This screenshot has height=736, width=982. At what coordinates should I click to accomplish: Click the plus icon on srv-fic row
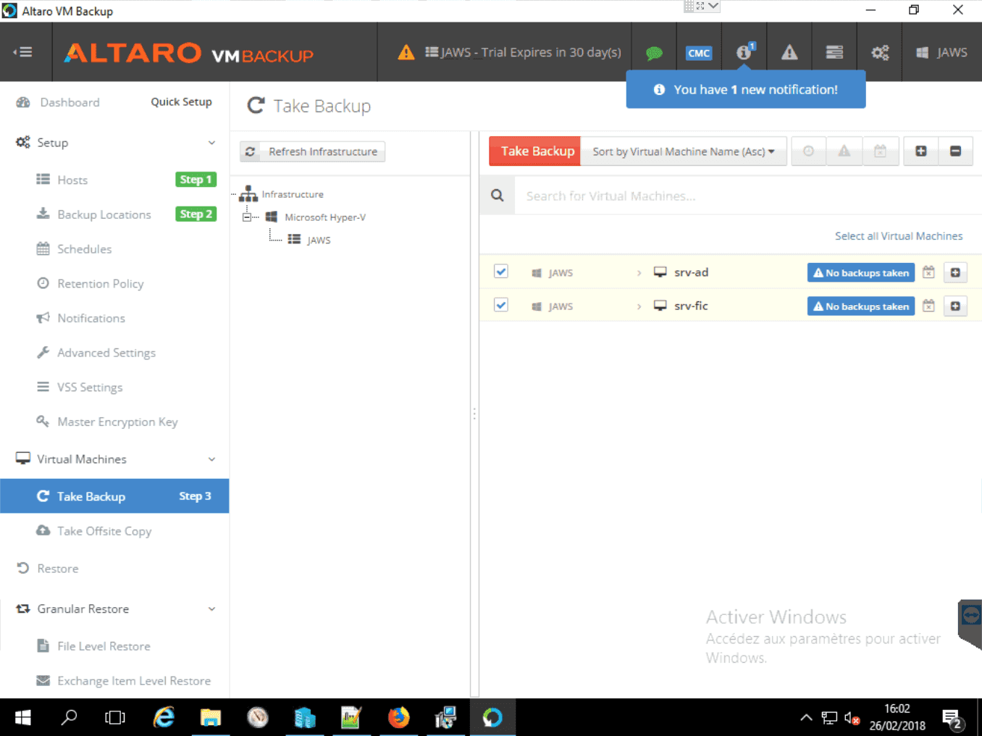click(955, 306)
